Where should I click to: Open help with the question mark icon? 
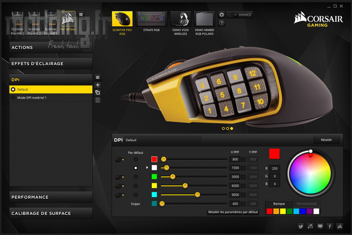click(x=222, y=23)
